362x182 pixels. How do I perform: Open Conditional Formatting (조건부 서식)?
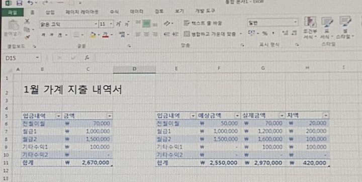[x=310, y=28]
